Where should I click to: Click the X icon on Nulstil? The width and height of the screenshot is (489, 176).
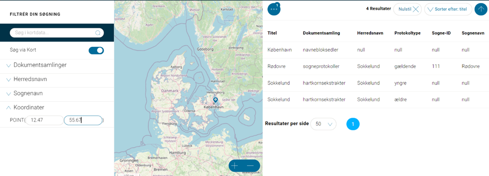click(416, 9)
